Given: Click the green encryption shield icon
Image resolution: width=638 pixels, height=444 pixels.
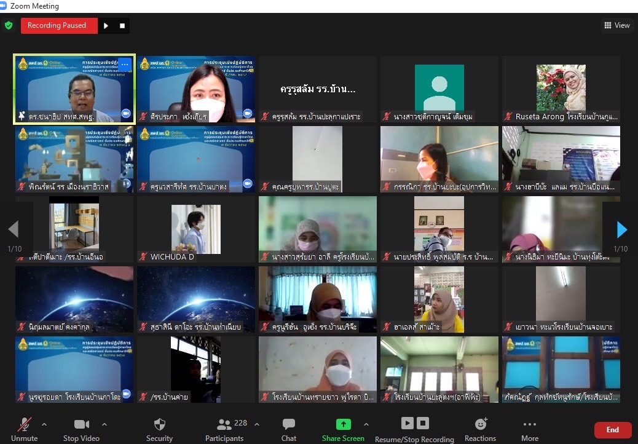Looking at the screenshot, I should pyautogui.click(x=9, y=25).
